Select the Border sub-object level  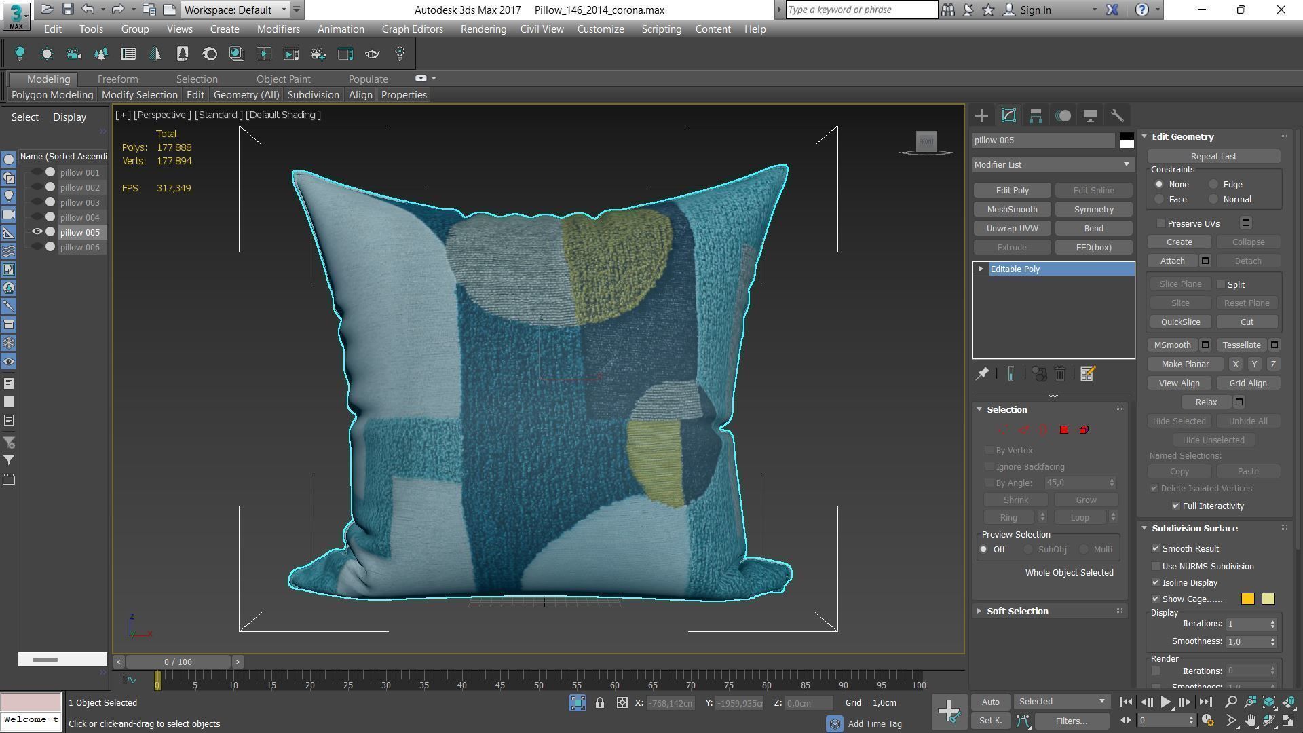click(x=1043, y=430)
